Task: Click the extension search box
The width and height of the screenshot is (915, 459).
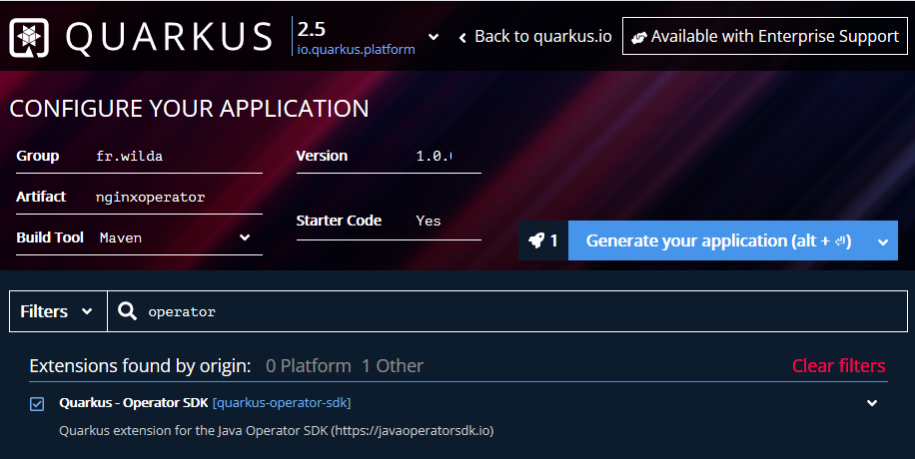Action: point(507,311)
